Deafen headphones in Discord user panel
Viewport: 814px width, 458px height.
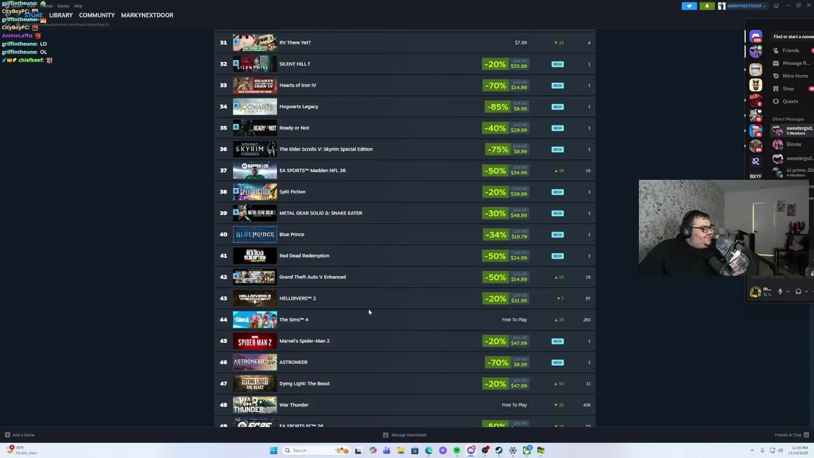pos(798,291)
